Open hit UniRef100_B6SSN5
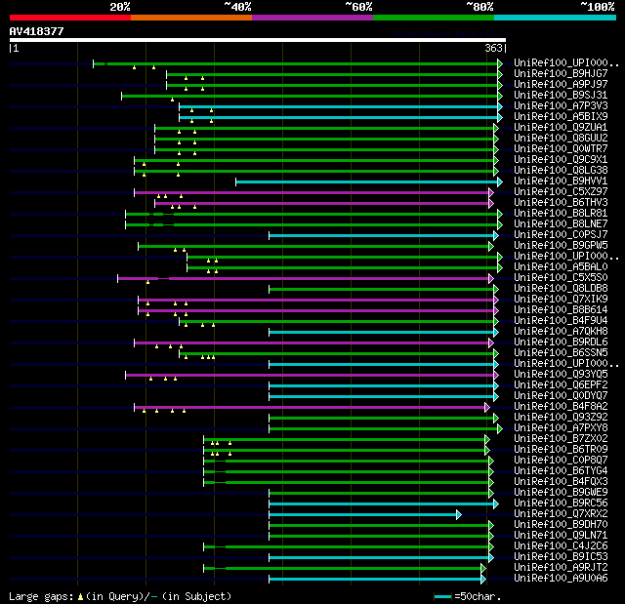Viewport: 625px width, 604px height. pos(561,353)
